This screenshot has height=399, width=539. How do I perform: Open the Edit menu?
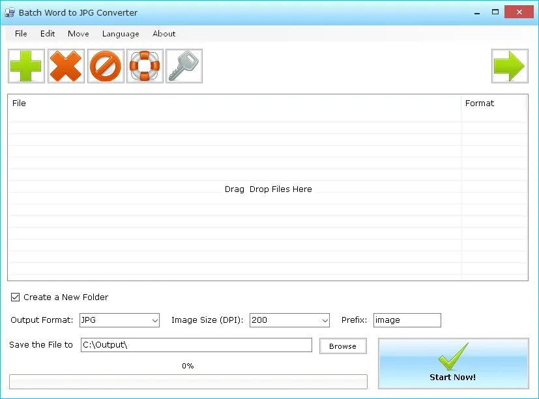point(48,34)
